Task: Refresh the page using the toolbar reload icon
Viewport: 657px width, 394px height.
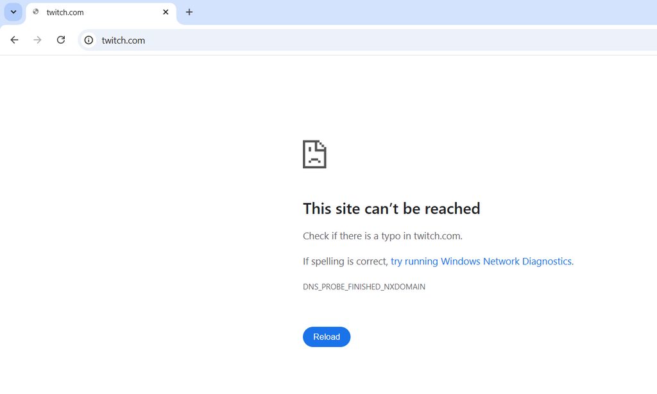Action: pos(61,40)
